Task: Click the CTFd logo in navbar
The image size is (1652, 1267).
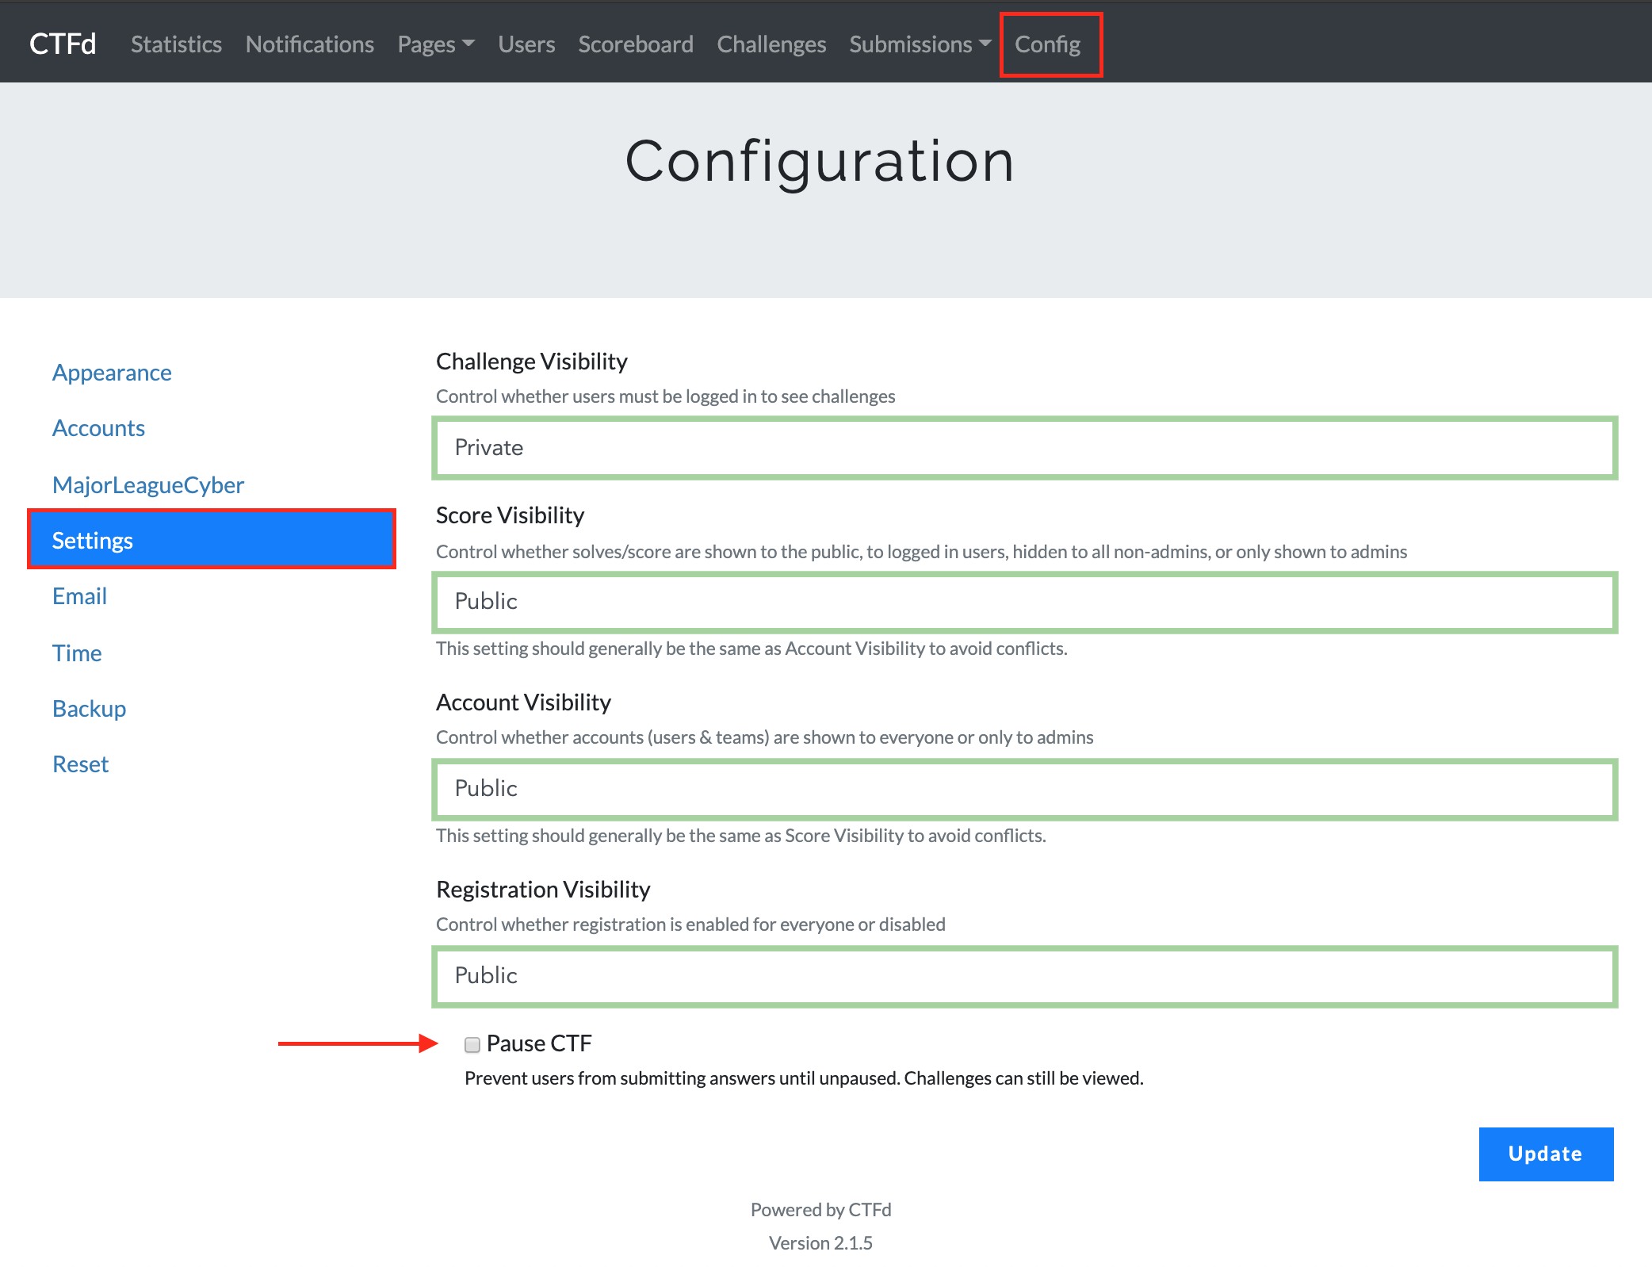Action: coord(63,44)
